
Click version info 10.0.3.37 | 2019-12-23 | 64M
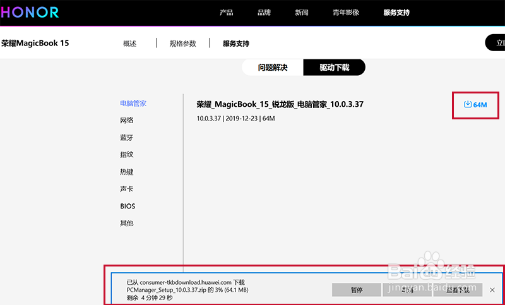[235, 119]
